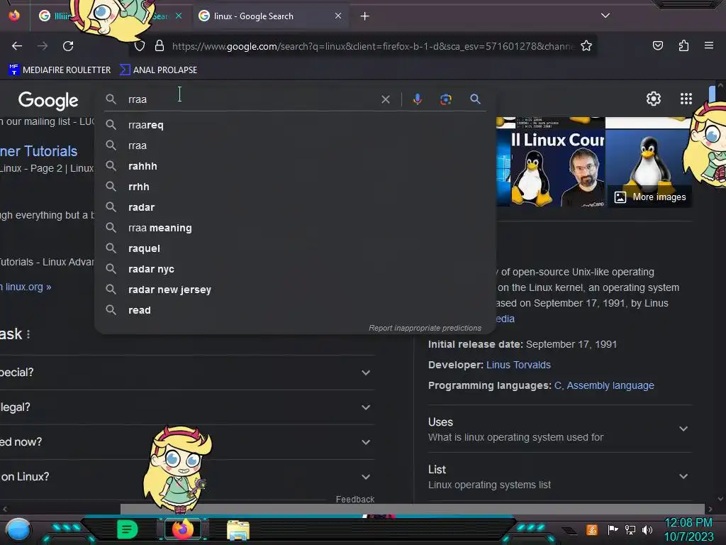Open Firefox from the taskbar

point(183,529)
